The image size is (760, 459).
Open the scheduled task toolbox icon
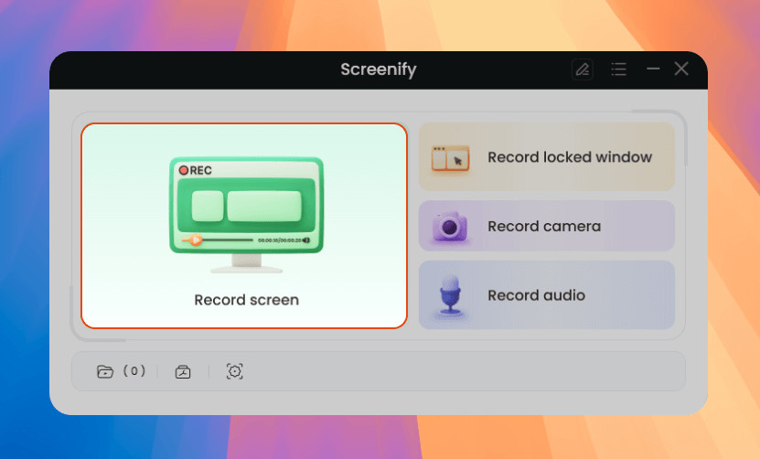tap(183, 371)
